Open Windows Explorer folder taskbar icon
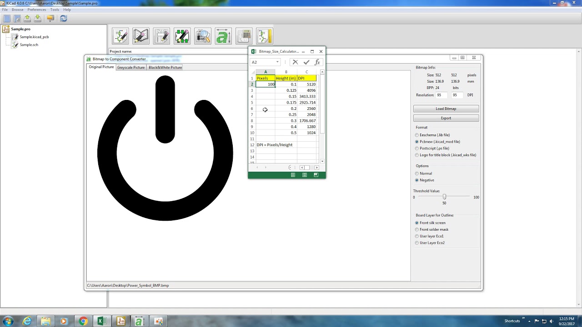Screen dimensions: 582x327 click(46, 321)
